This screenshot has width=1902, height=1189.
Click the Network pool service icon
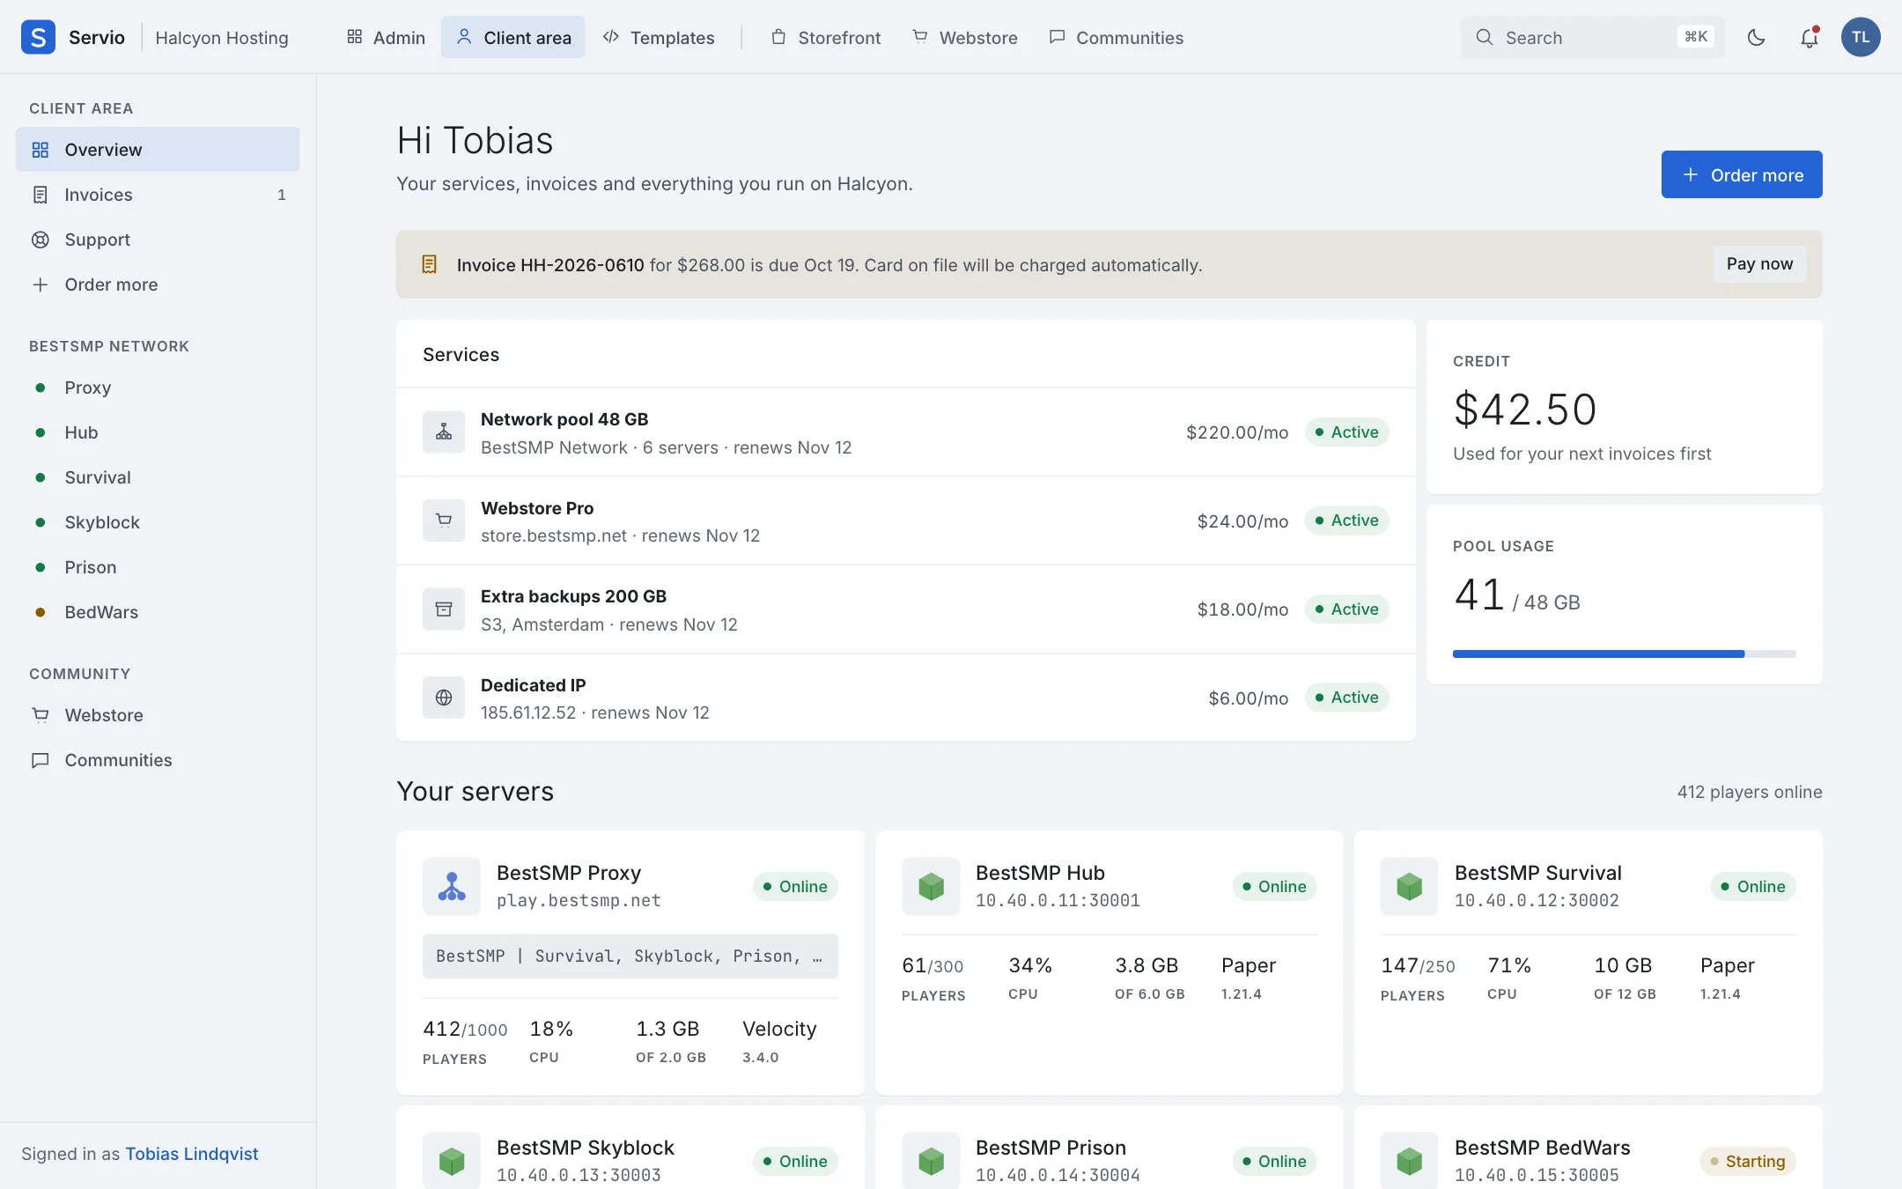[x=444, y=432]
